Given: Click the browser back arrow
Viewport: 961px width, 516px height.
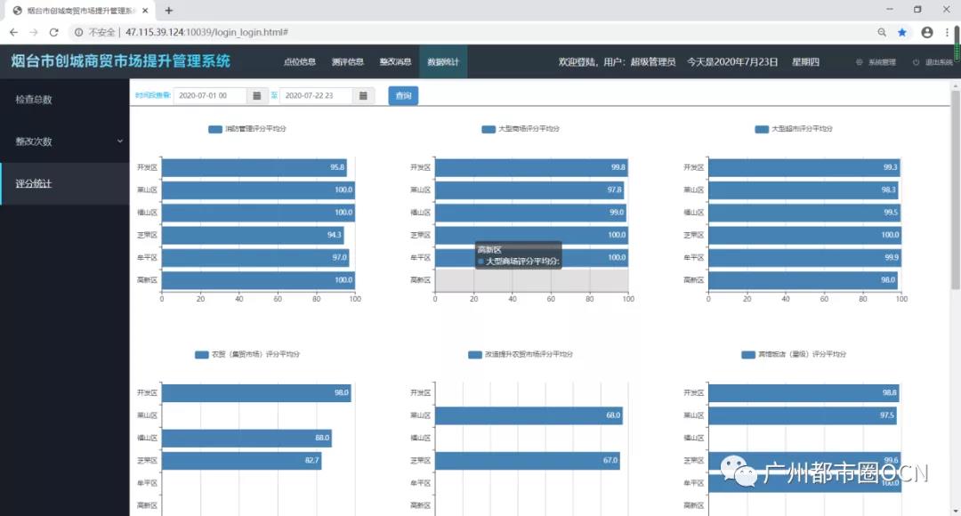Looking at the screenshot, I should coord(12,32).
